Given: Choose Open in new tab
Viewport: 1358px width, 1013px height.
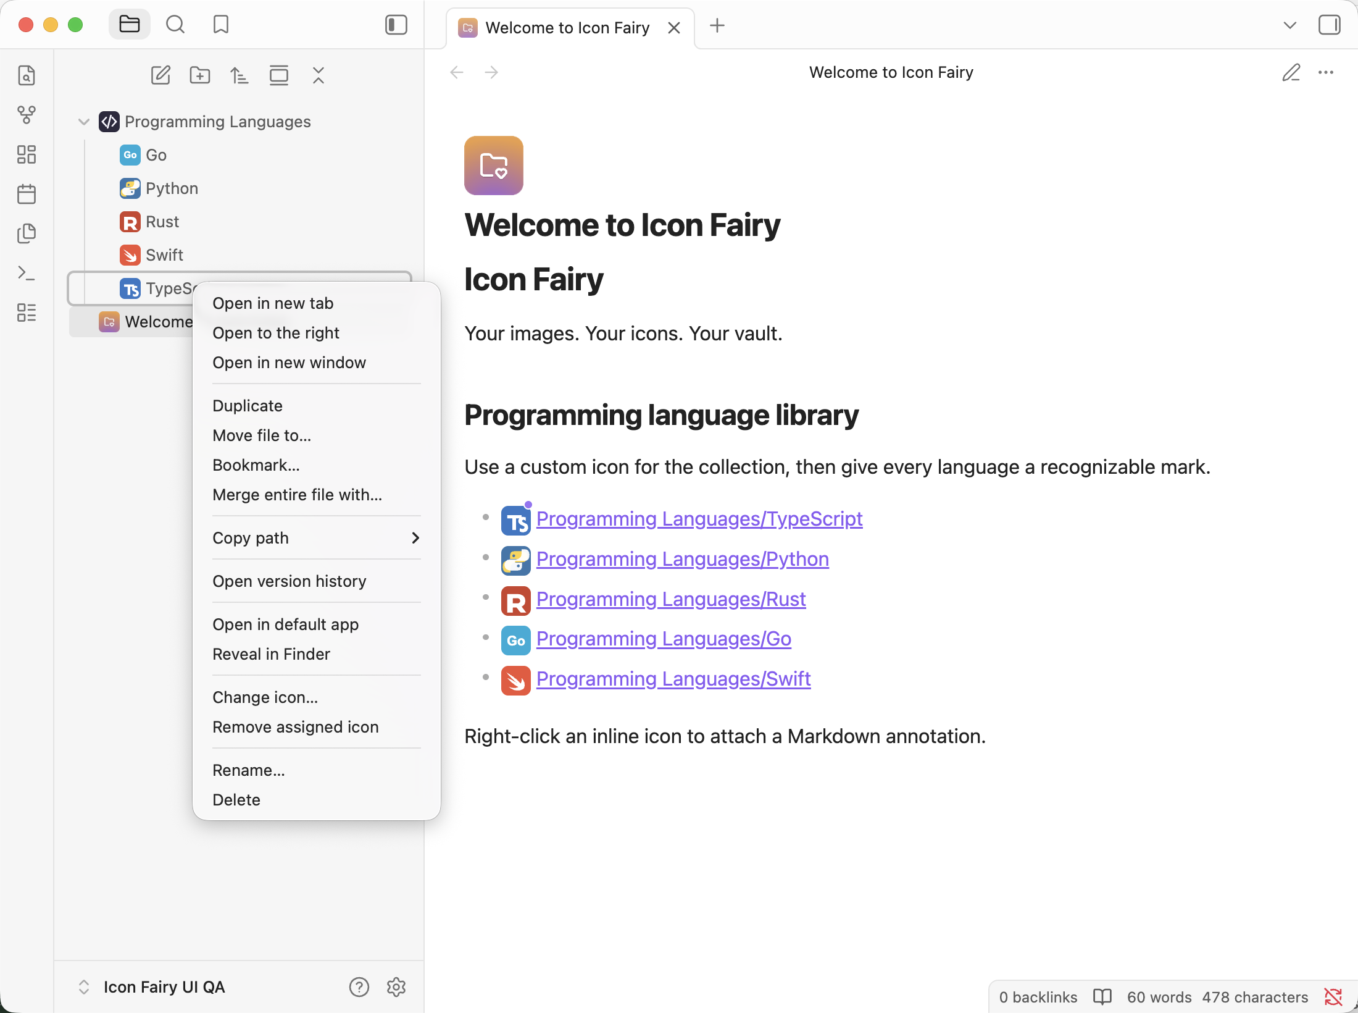Looking at the screenshot, I should tap(317, 303).
